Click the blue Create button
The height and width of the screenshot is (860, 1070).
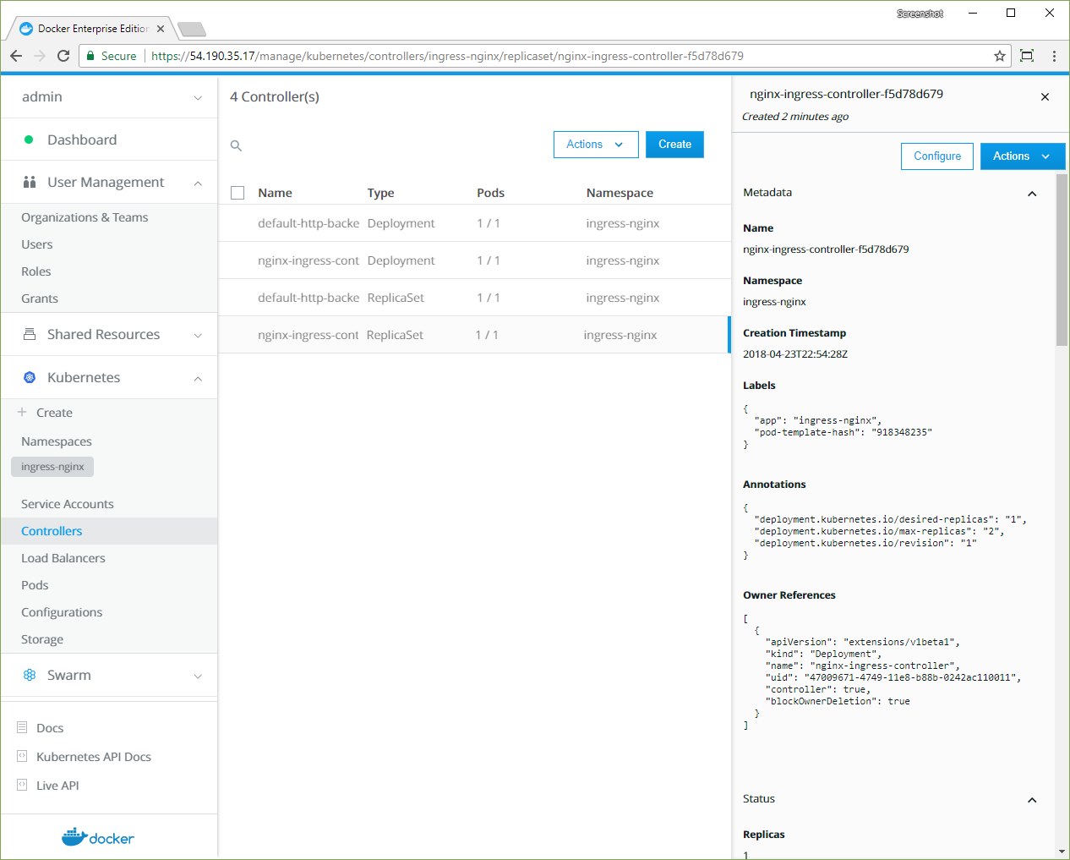(674, 145)
